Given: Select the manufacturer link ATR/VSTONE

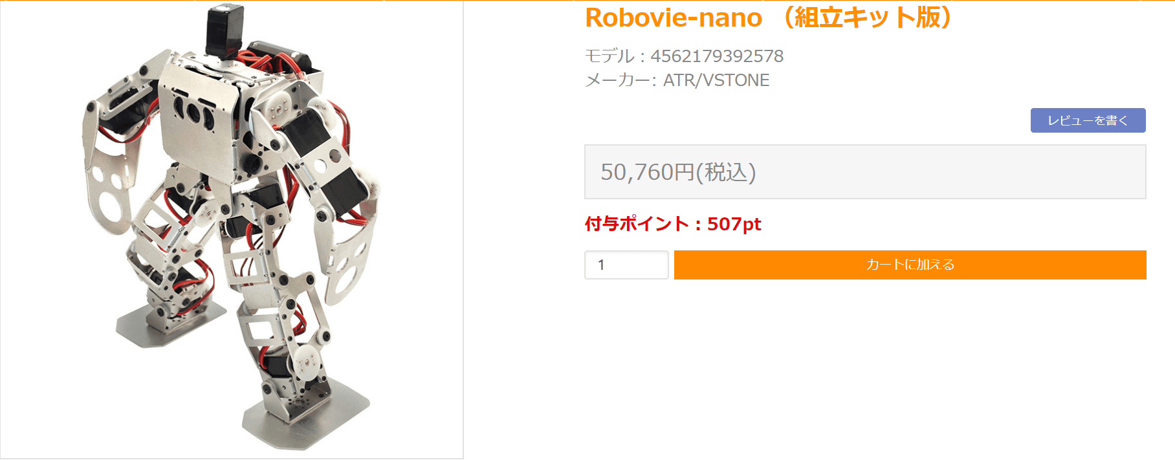Looking at the screenshot, I should [x=714, y=80].
